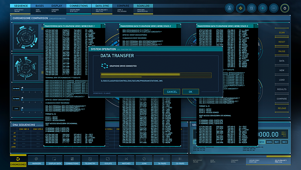Click the Pause button on right panel
This screenshot has height=170, width=301.
(x=281, y=52)
